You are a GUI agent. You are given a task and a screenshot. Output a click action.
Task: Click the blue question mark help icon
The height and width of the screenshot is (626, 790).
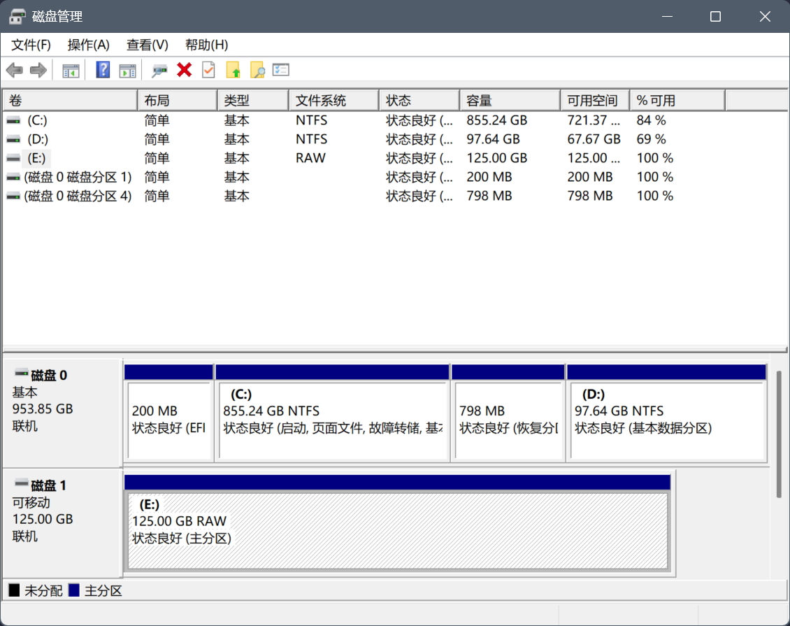click(x=103, y=70)
